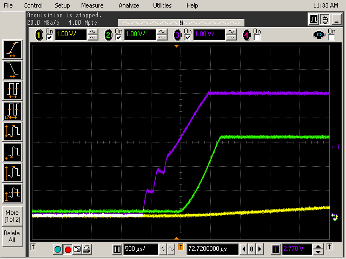Enable the channel 4 On checkbox
The image size is (346, 259).
257,37
